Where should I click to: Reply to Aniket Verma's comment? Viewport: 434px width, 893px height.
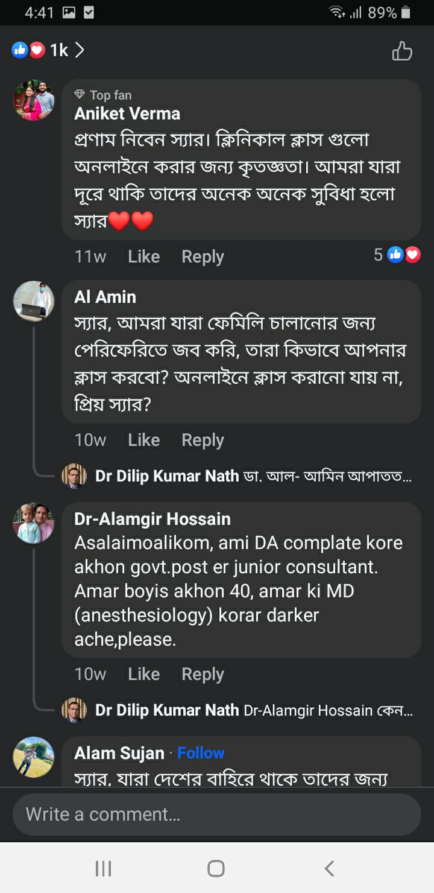[x=203, y=256]
